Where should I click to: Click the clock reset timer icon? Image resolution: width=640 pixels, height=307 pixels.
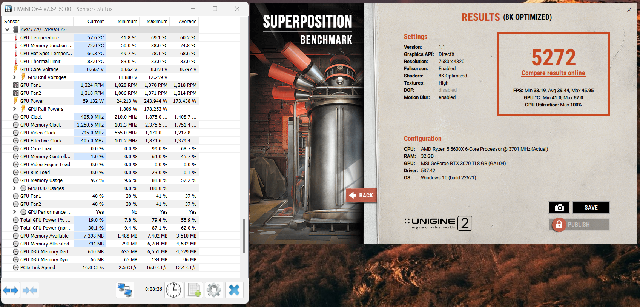click(173, 290)
